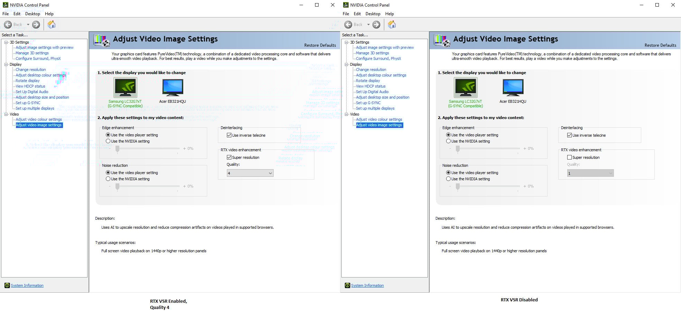Click the NVIDIA Control Panel titlebar icon

coord(5,5)
